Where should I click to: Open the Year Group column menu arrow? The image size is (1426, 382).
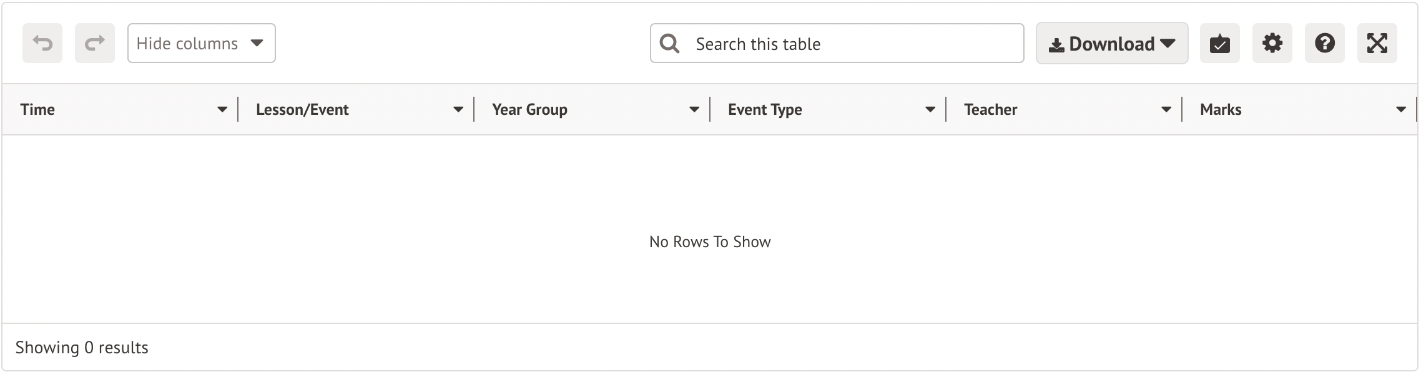[694, 110]
